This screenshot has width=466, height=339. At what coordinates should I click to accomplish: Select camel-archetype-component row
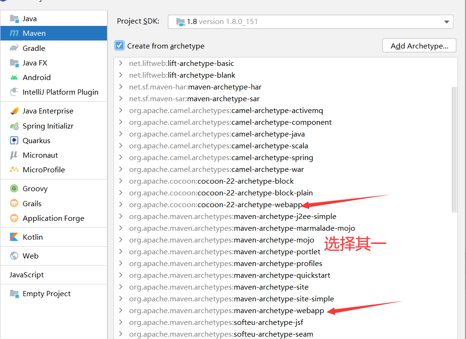tap(230, 122)
